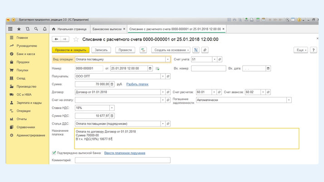Click Провести и закрыть button
The image size is (324, 182).
(x=70, y=50)
